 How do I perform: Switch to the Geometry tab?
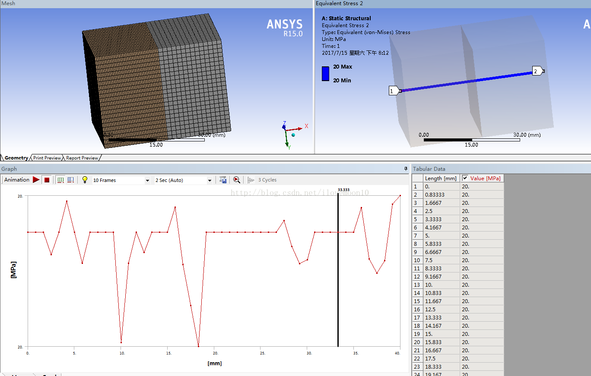point(16,158)
